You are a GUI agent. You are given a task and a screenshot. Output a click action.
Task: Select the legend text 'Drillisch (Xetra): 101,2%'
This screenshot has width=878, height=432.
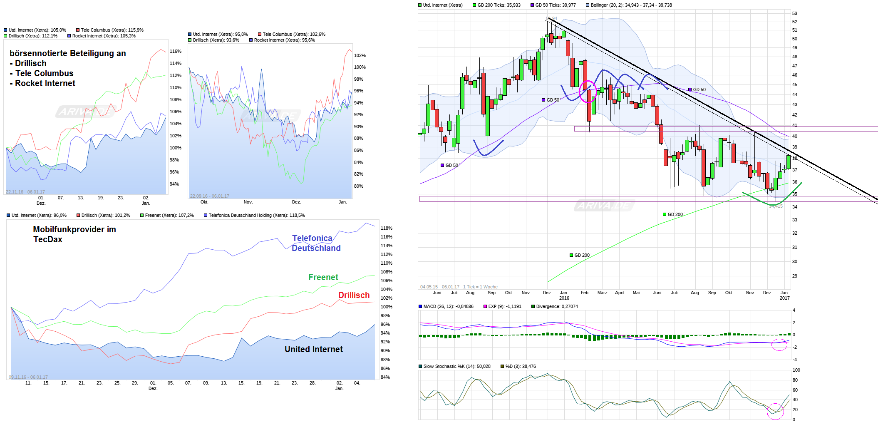coord(106,216)
